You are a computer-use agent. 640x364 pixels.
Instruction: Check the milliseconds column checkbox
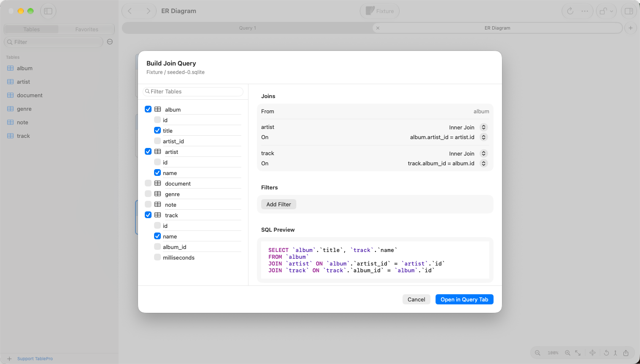(x=157, y=257)
